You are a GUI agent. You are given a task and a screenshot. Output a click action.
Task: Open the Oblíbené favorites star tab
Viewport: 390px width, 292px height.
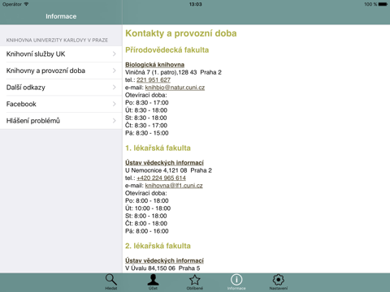(x=195, y=282)
